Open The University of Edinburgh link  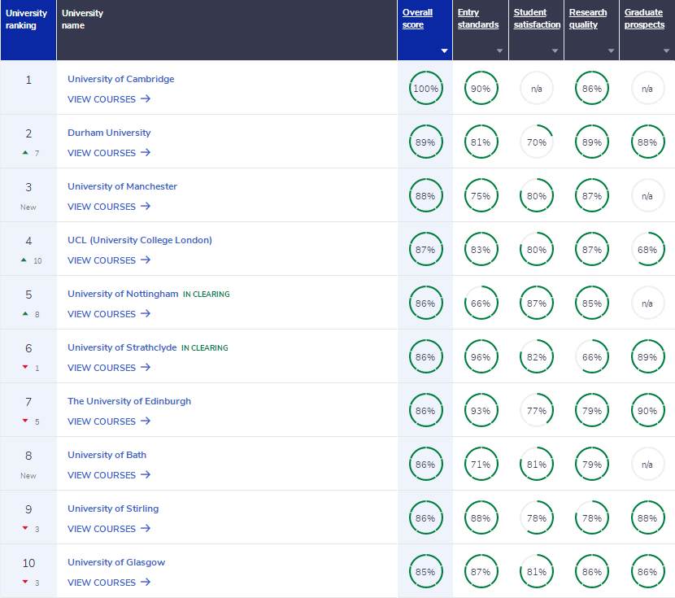point(129,401)
